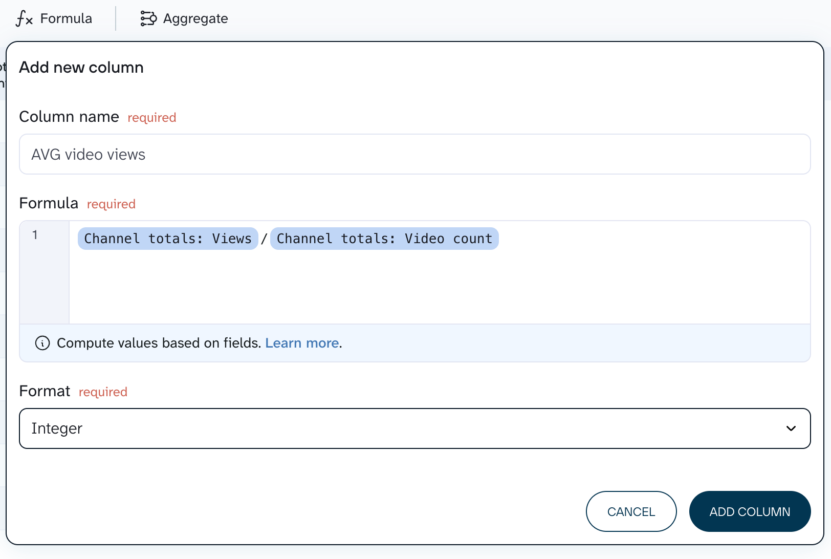
Task: Click the Format field label
Action: [45, 391]
